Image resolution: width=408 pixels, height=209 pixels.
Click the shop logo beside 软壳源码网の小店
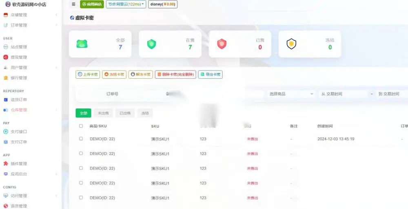8,4
